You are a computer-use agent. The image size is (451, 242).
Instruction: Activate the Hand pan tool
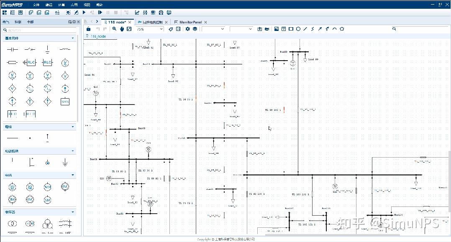(122, 29)
